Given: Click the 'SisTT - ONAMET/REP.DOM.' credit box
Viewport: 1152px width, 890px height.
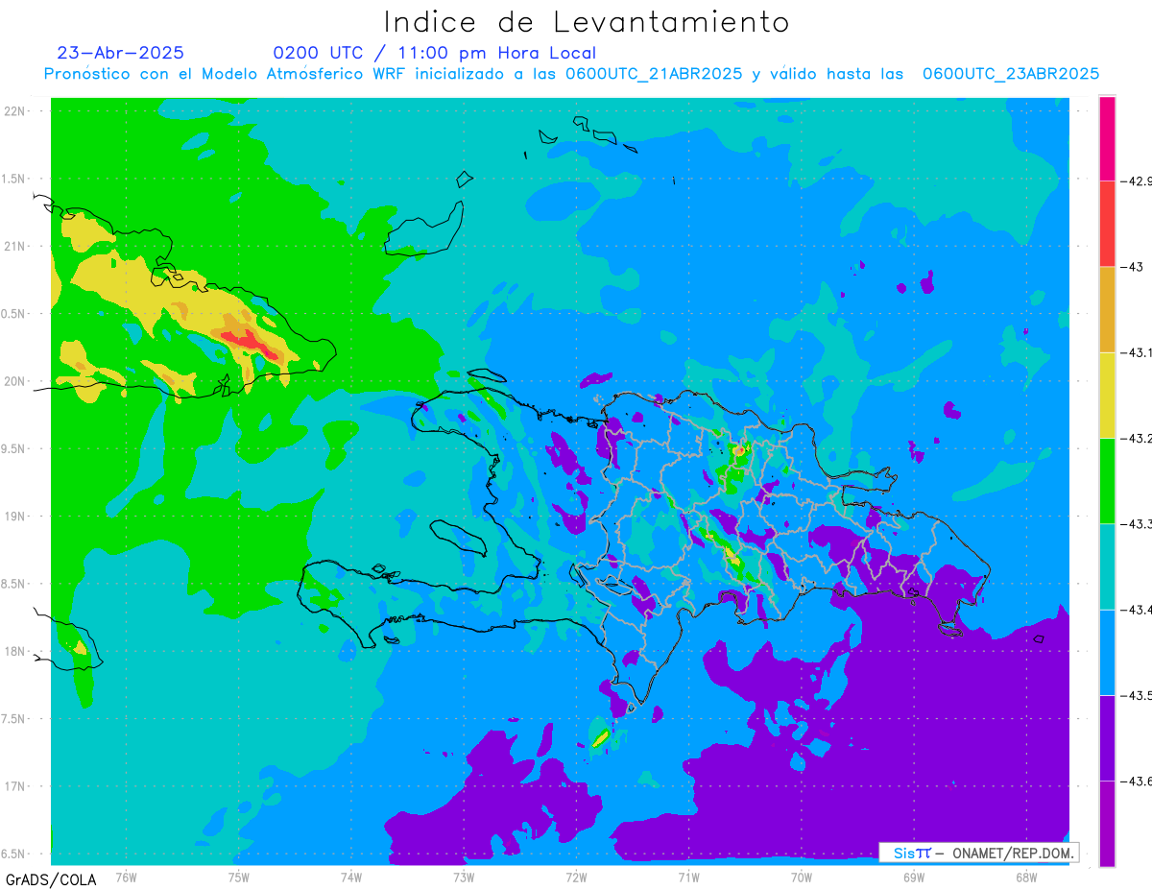Looking at the screenshot, I should pos(978,853).
